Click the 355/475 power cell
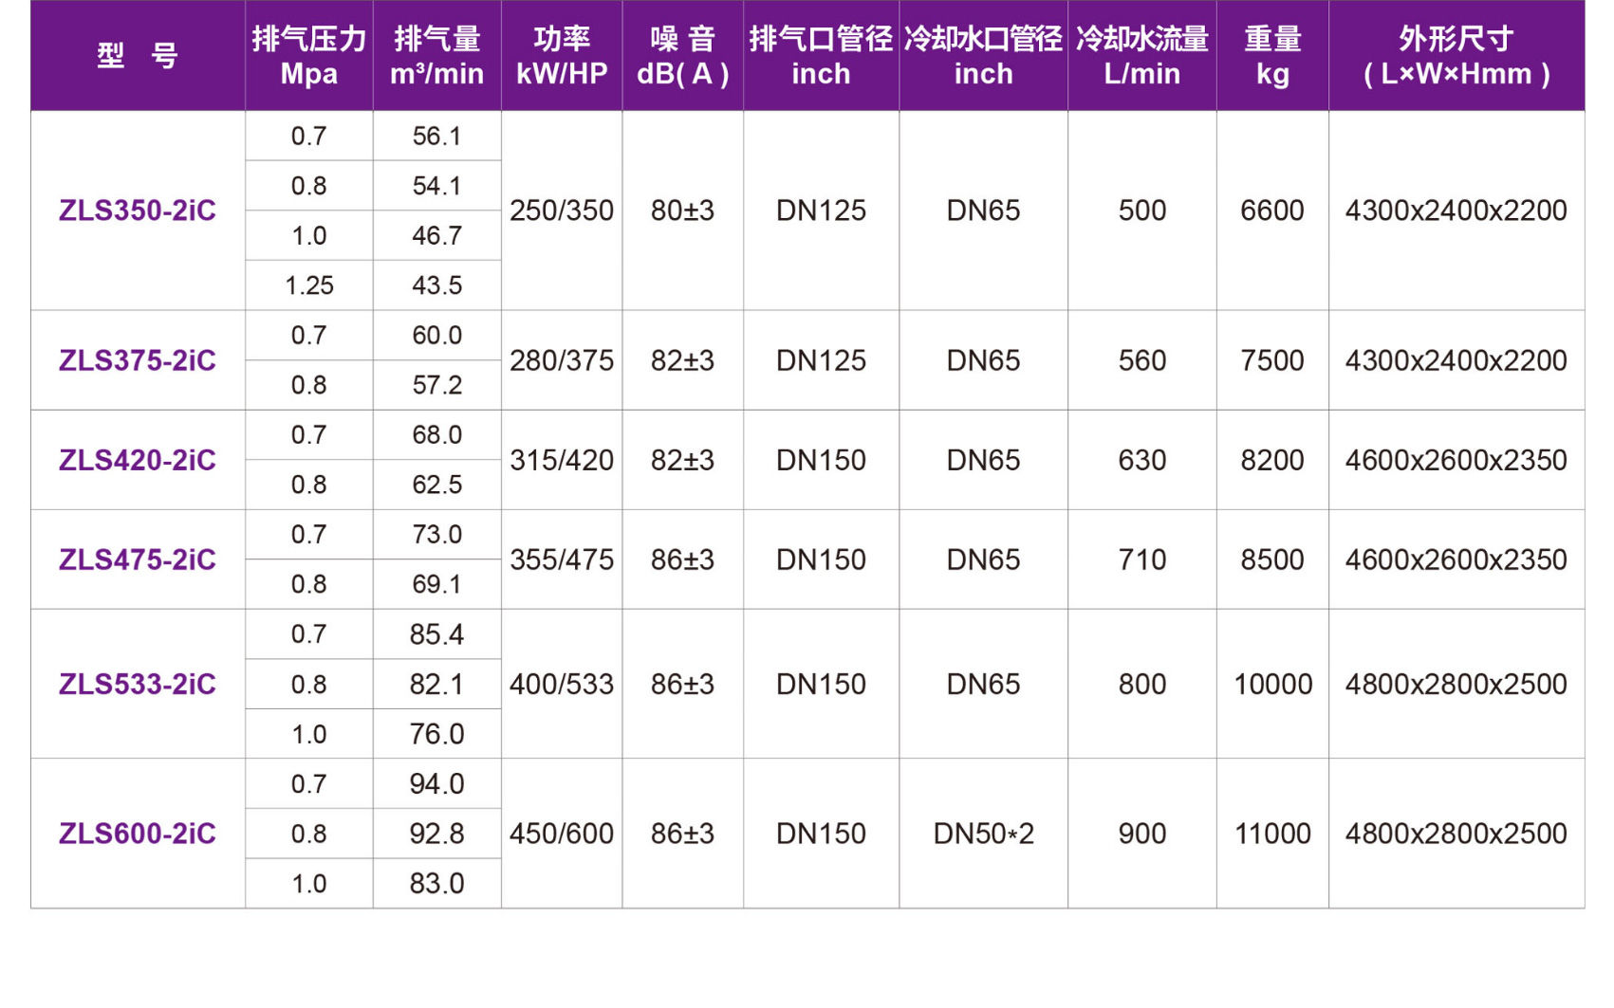Image resolution: width=1614 pixels, height=1008 pixels. pyautogui.click(x=562, y=559)
